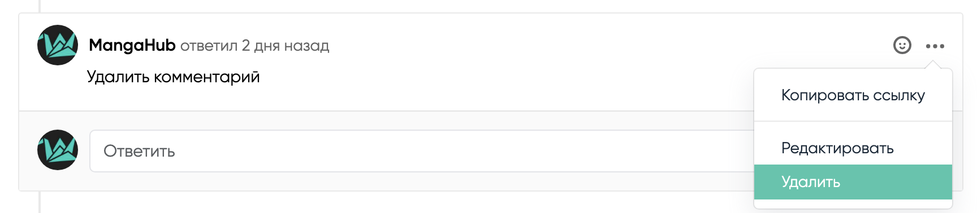Screen dimensions: 977x213
Task: Open the MangaHub username link
Action: (x=132, y=45)
